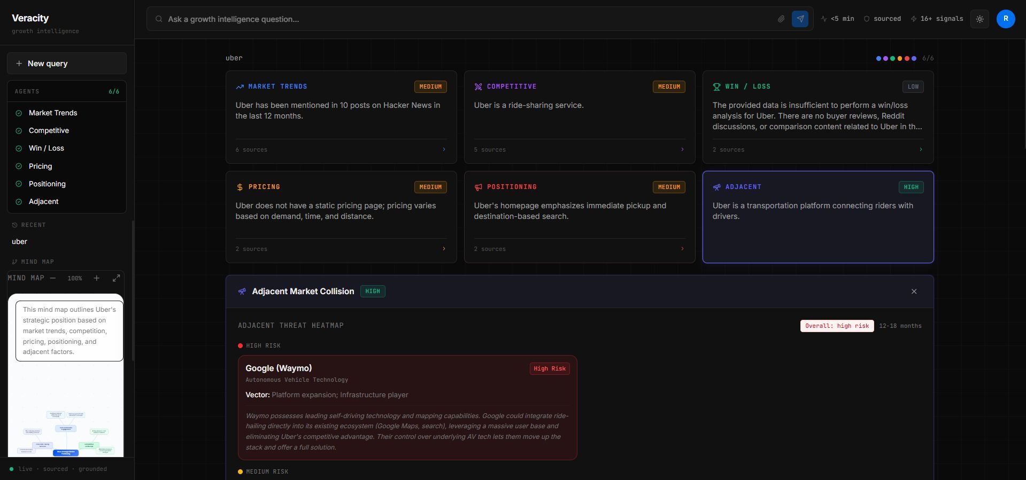Screen dimensions: 1026x480
Task: Click the Market Trends card trend icon
Action: [x=240, y=86]
